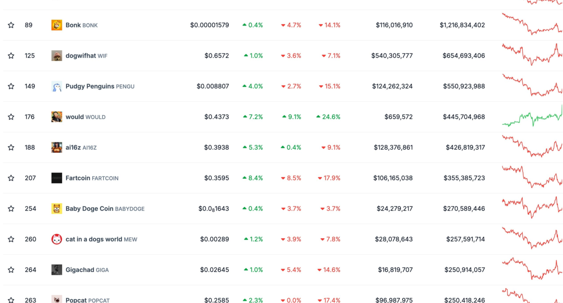Star the Fartcoin row as favorite

pyautogui.click(x=11, y=178)
